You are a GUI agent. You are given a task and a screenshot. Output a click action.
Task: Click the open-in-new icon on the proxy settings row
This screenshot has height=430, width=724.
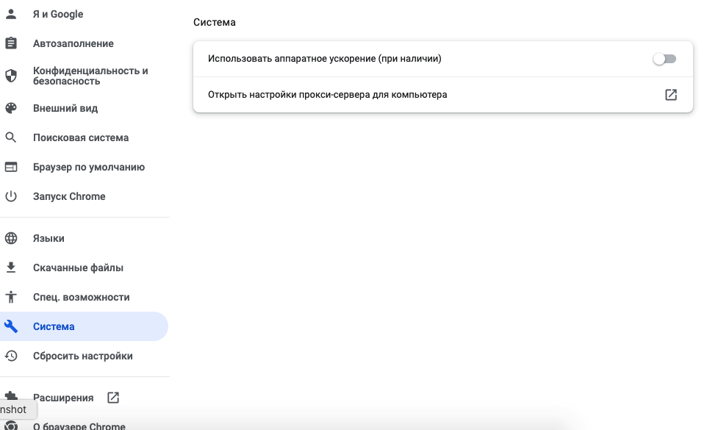[670, 95]
